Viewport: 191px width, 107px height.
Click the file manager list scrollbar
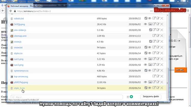click(167, 83)
